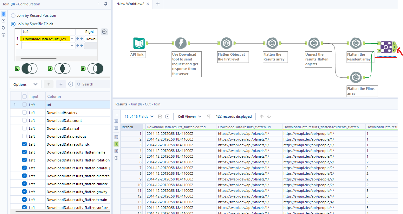This screenshot has height=214, width=403.
Task: Check the DownloadHeaders field checkbox
Action: pos(24,113)
